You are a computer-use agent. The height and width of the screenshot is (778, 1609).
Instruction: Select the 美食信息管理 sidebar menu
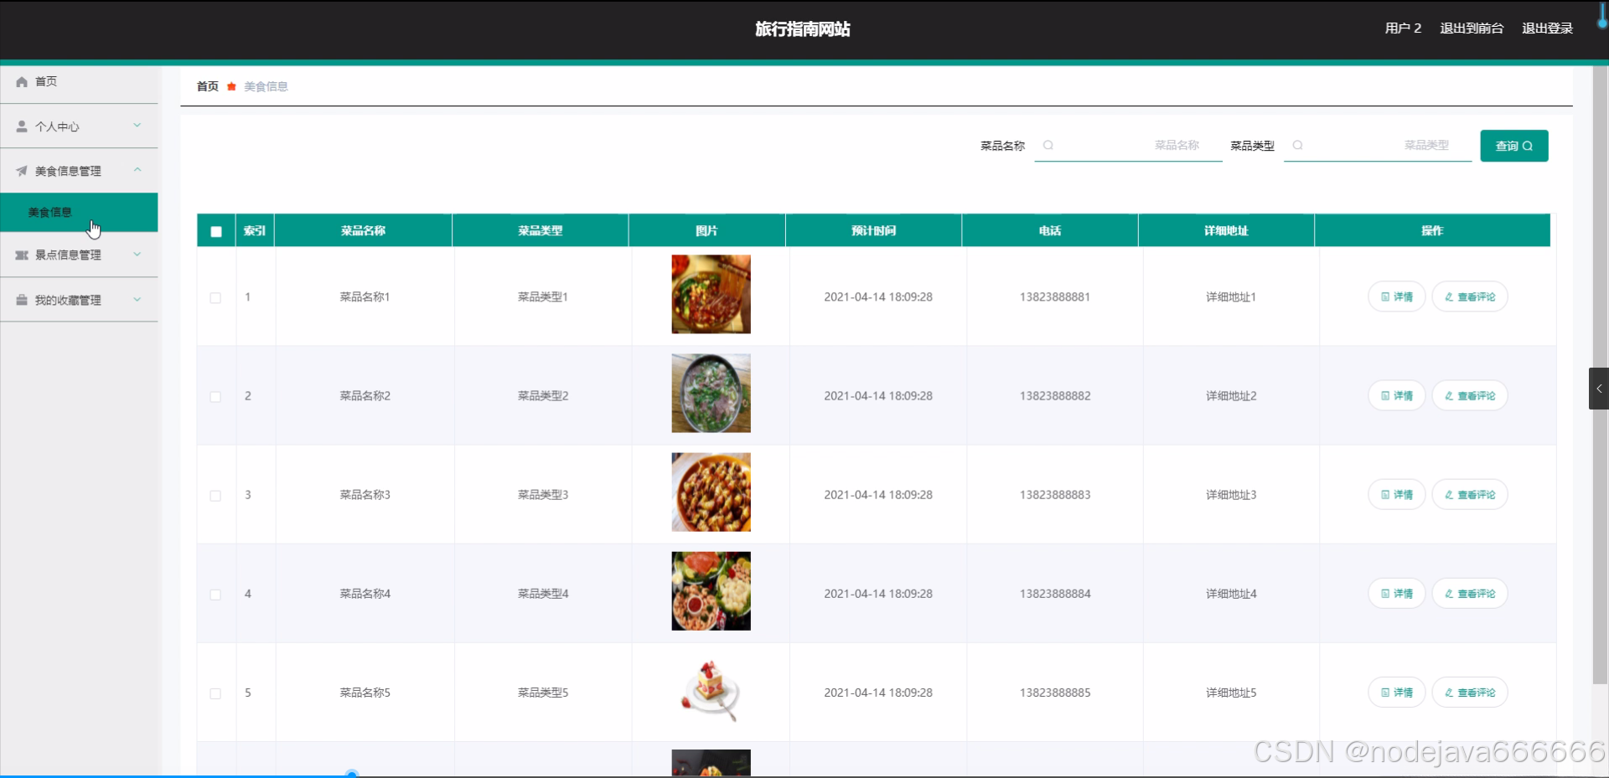(x=79, y=171)
